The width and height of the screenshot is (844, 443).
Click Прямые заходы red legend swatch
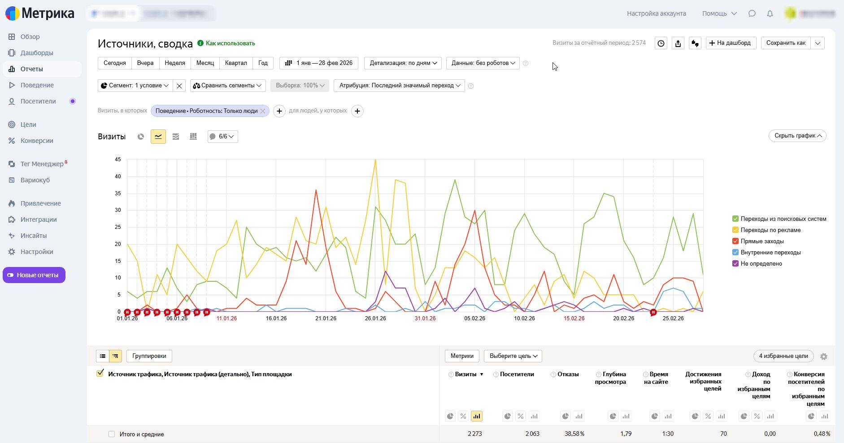click(735, 241)
